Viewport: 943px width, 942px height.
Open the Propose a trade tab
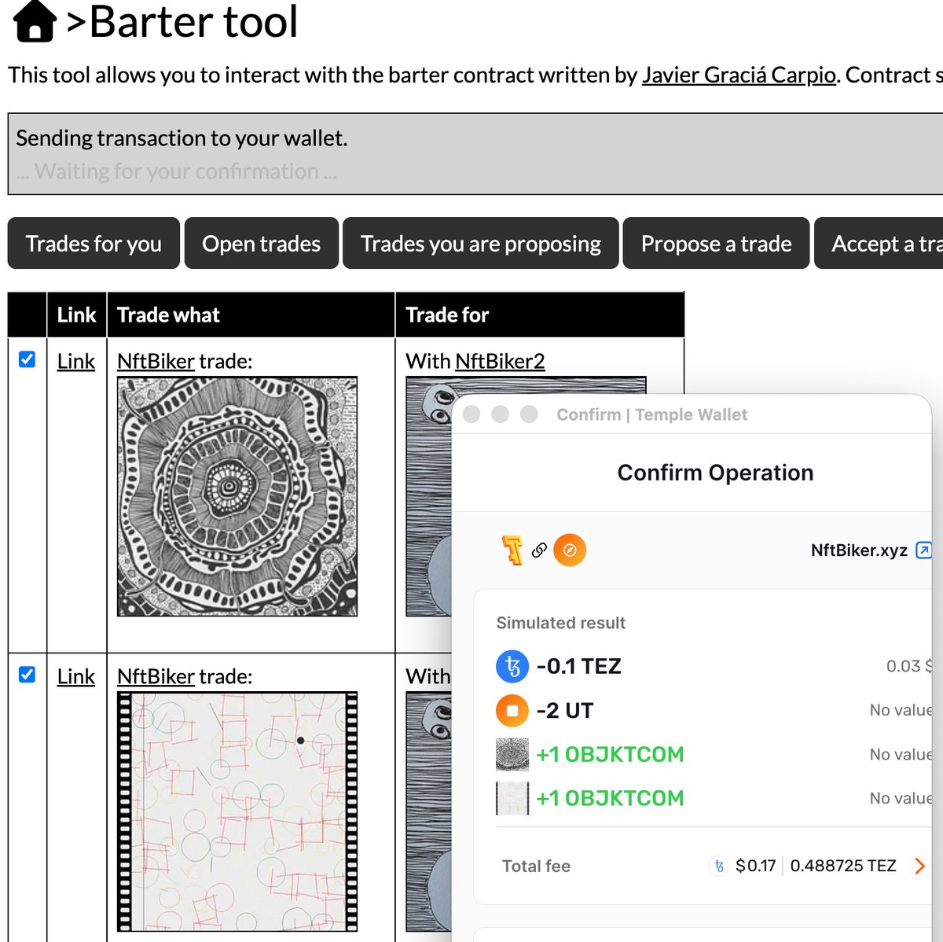[x=716, y=244]
